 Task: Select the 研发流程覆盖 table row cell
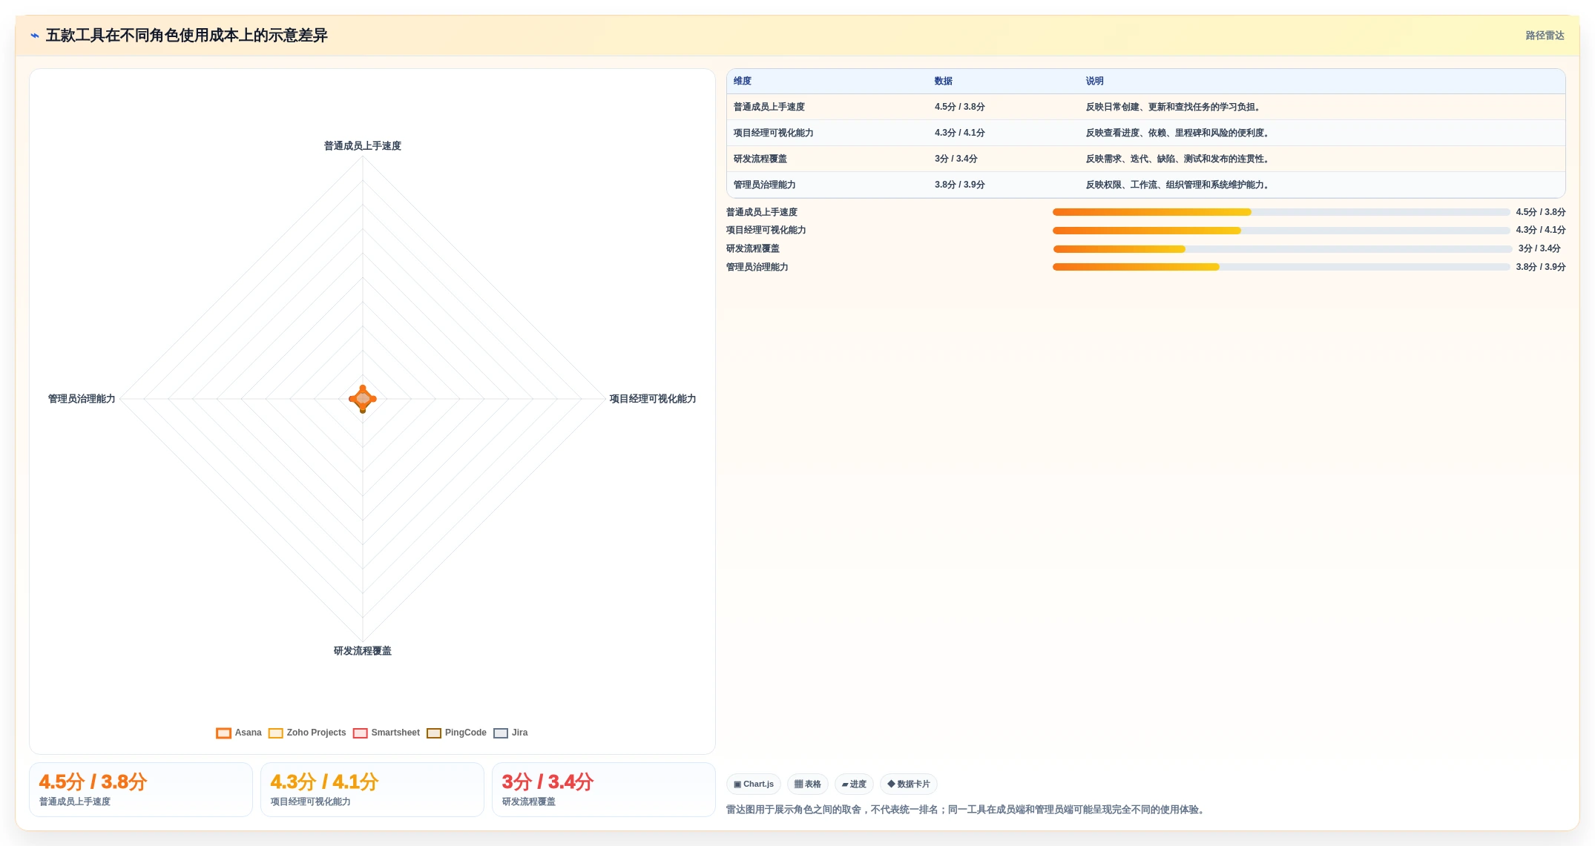[760, 159]
